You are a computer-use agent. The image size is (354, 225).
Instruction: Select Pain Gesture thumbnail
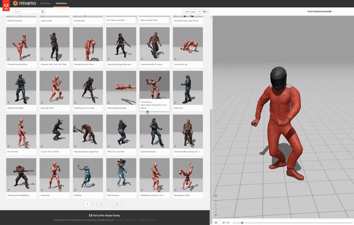click(121, 175)
